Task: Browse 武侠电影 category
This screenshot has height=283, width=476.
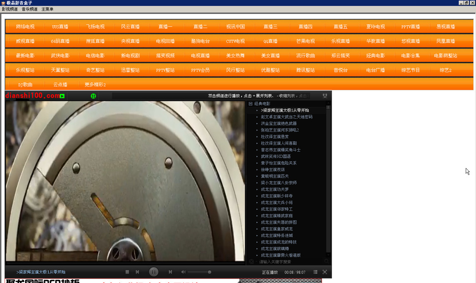Action: point(60,56)
